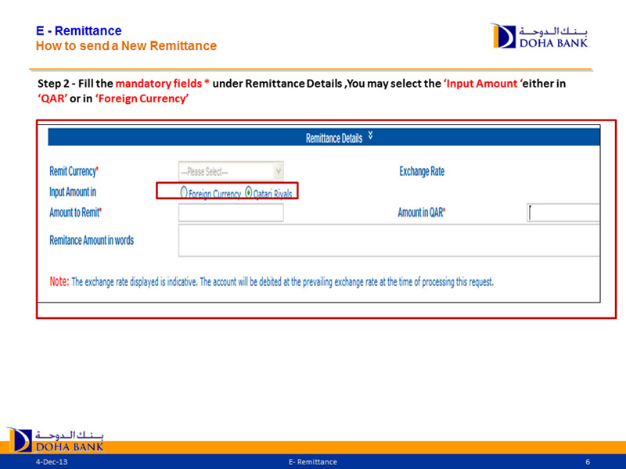Click the Doha Bank logo in bottom-left footer
Screen dimensions: 626x469
click(55, 439)
